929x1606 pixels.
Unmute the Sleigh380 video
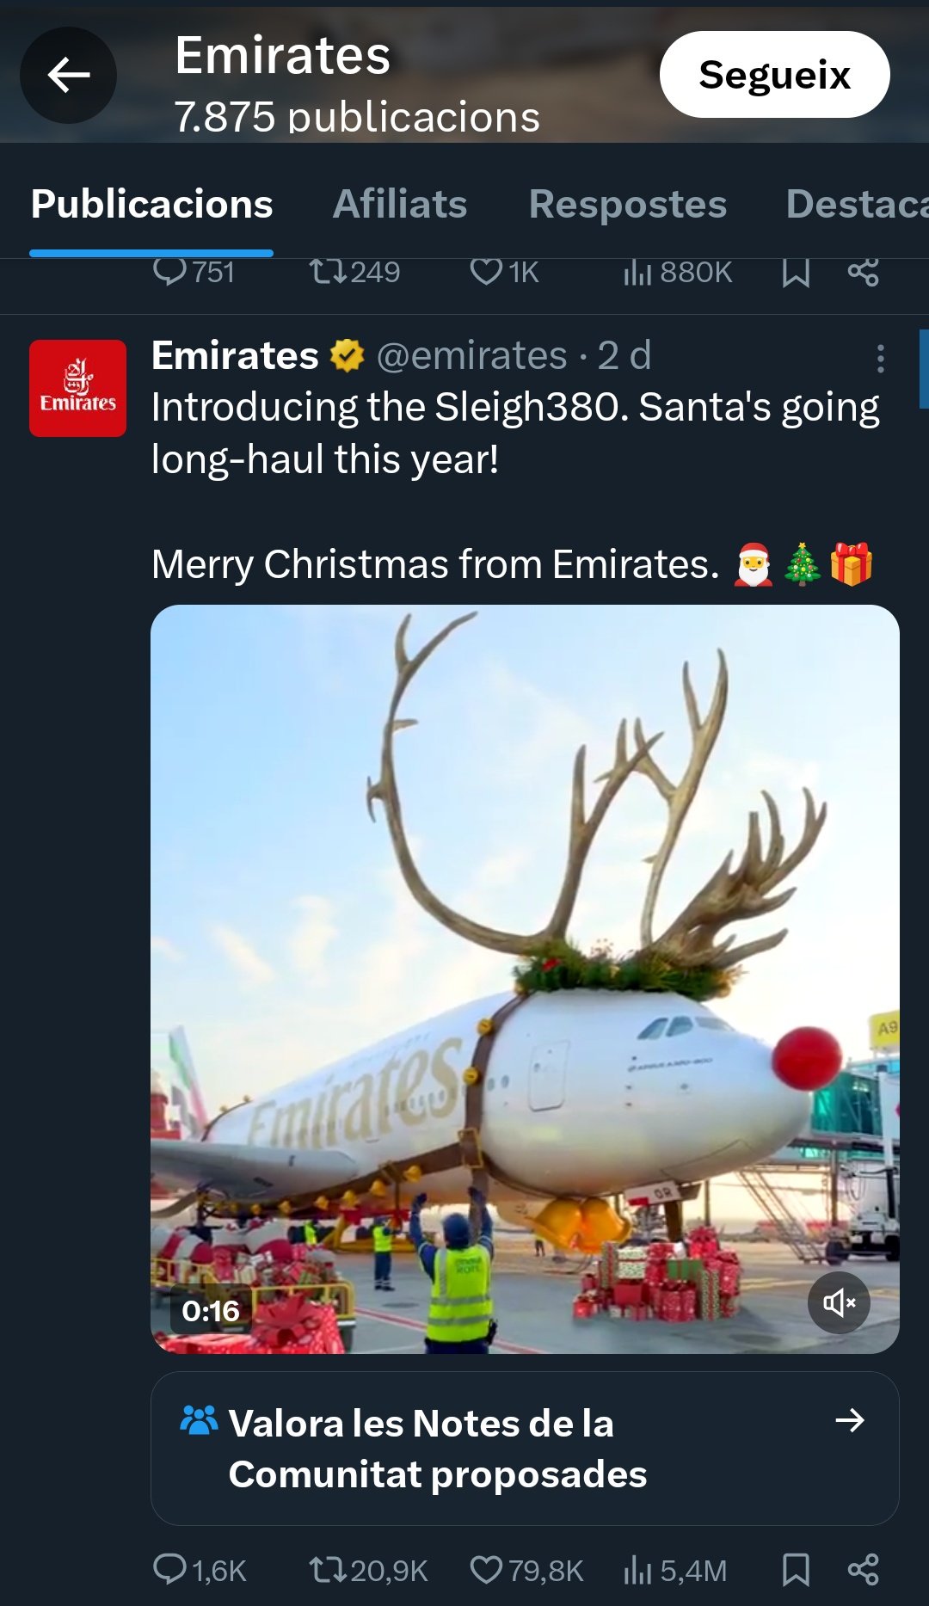point(839,1303)
